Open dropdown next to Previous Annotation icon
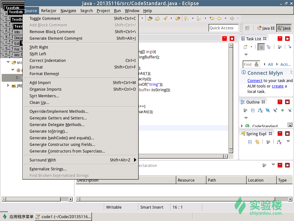Image resolution: width=294 pixels, height=221 pixels. (x=205, y=18)
